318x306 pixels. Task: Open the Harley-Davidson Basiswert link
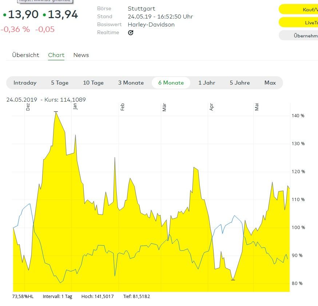151,25
